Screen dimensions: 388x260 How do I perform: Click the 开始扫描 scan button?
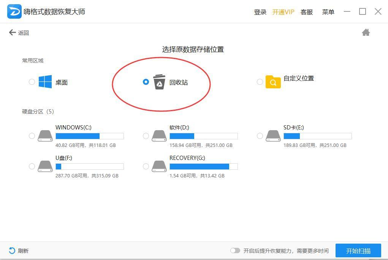click(358, 250)
